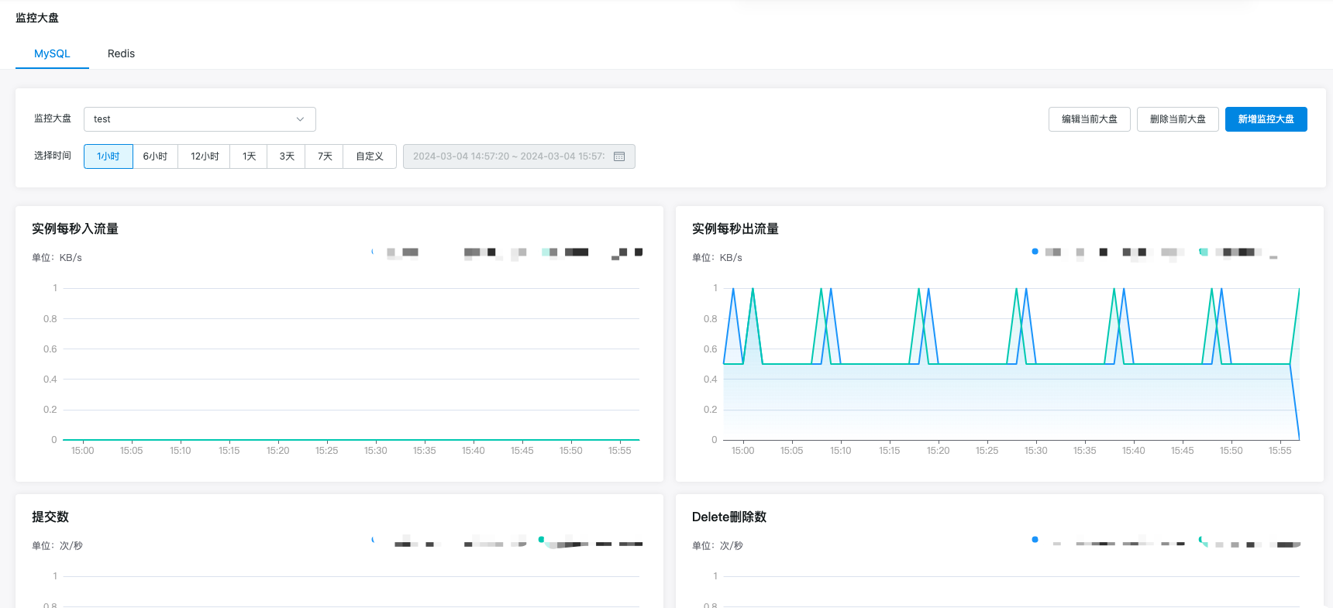This screenshot has width=1333, height=608.
Task: Select the 3天 time range
Action: (287, 156)
